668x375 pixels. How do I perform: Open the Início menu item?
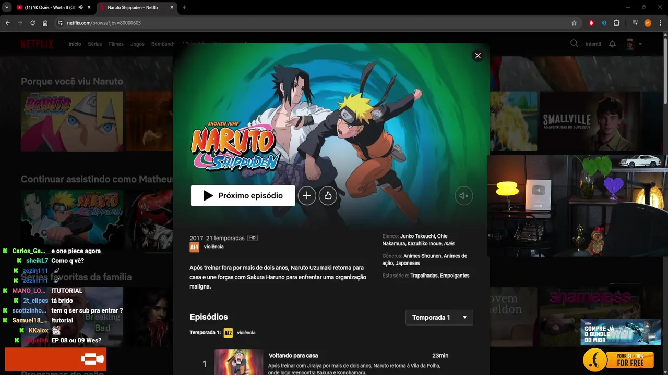tap(75, 44)
